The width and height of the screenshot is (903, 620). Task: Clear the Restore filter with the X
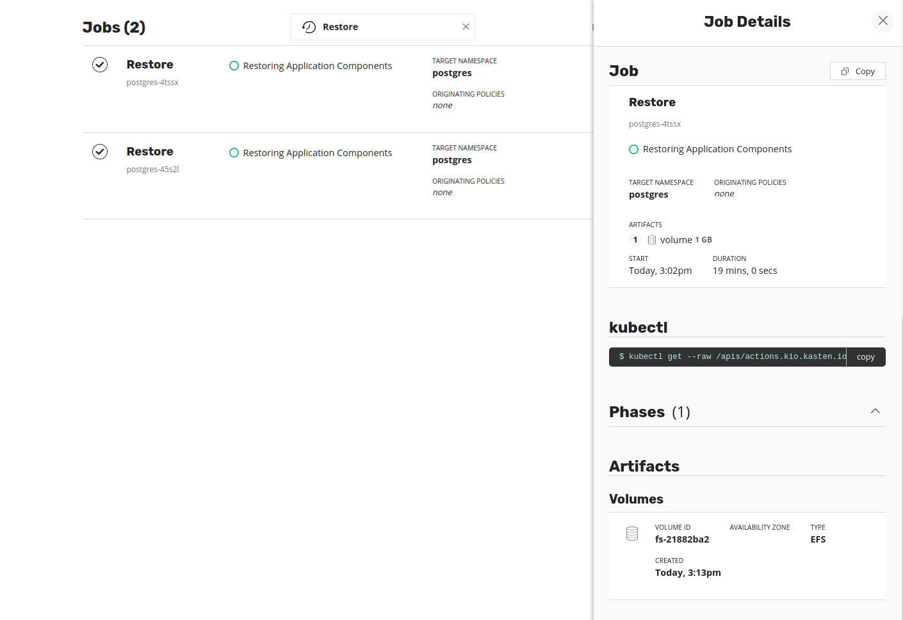pyautogui.click(x=466, y=27)
